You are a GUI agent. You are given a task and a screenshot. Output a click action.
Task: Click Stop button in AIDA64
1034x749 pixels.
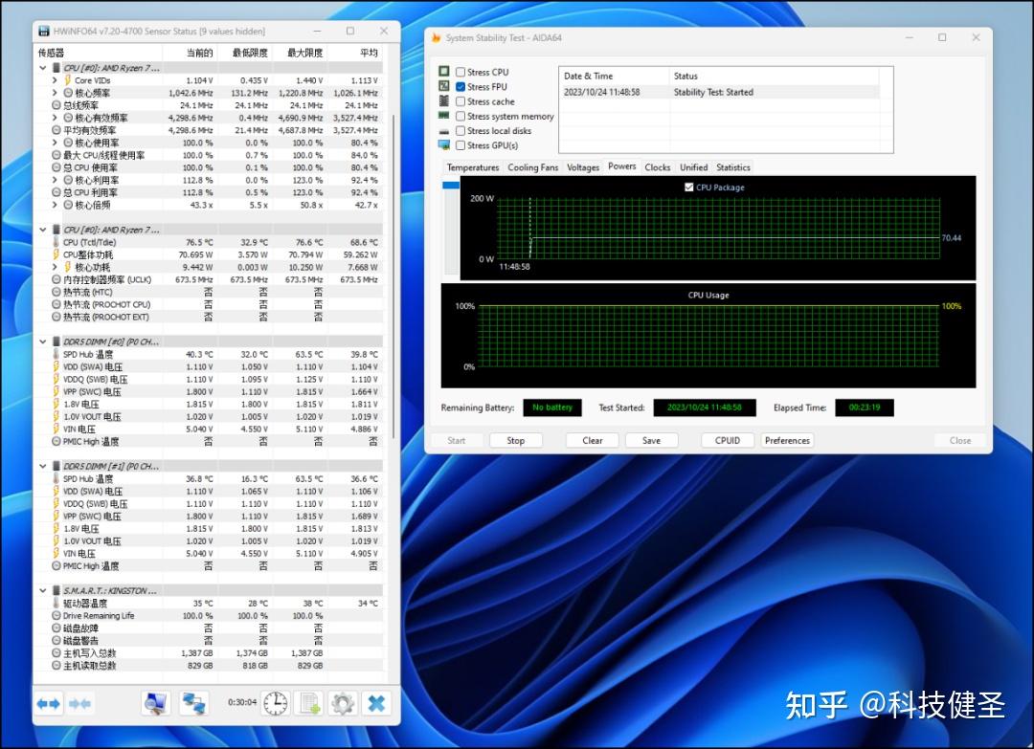click(516, 440)
